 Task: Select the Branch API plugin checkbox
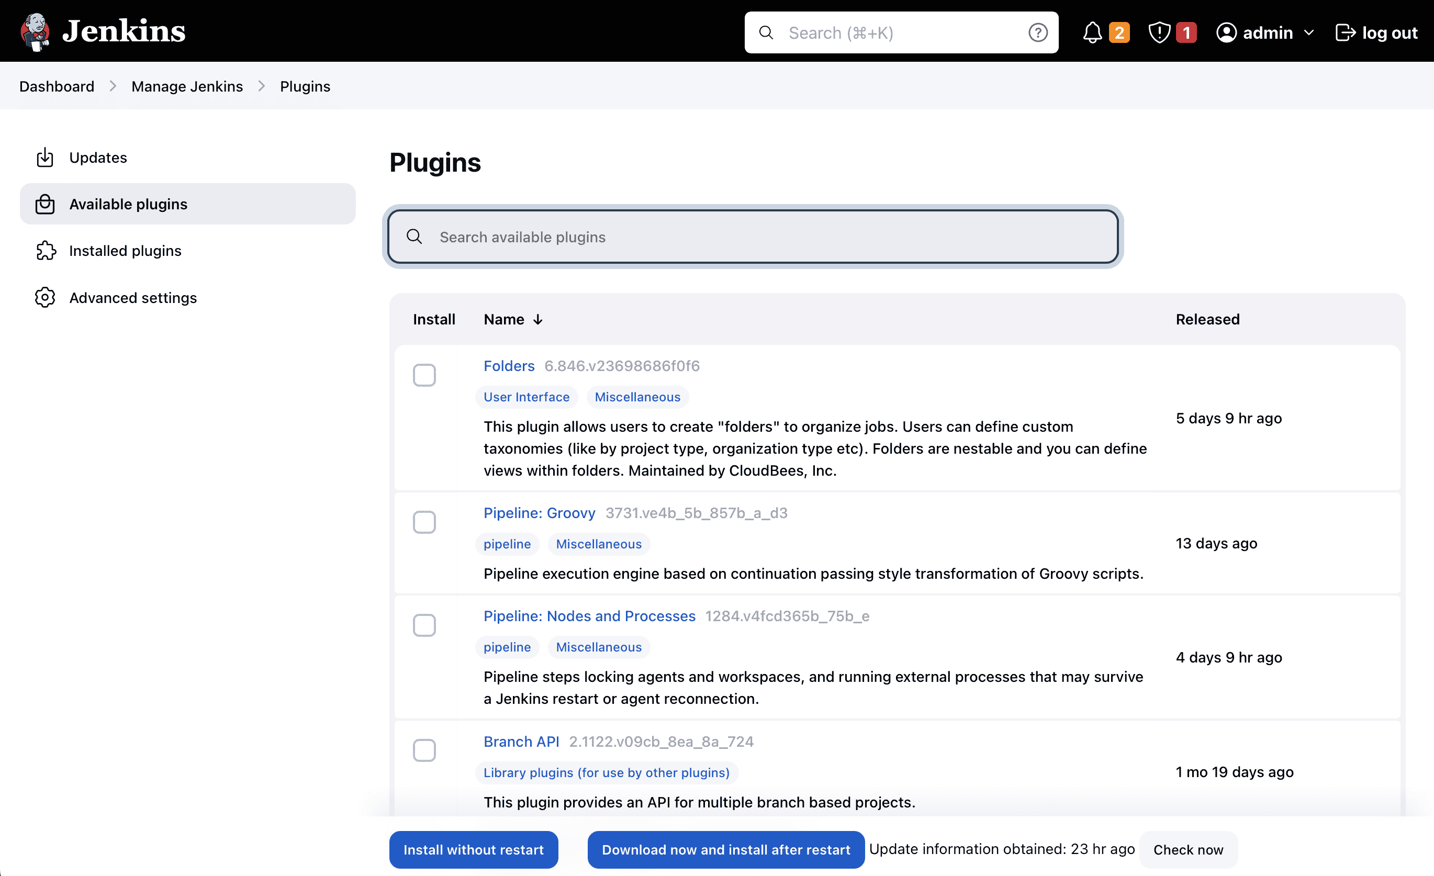coord(424,750)
